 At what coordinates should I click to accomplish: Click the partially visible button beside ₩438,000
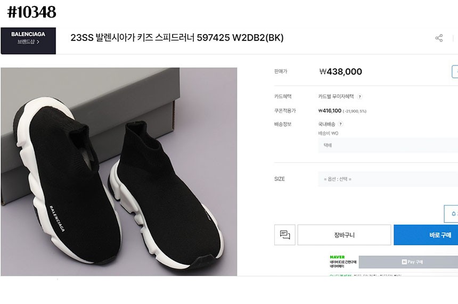455,72
